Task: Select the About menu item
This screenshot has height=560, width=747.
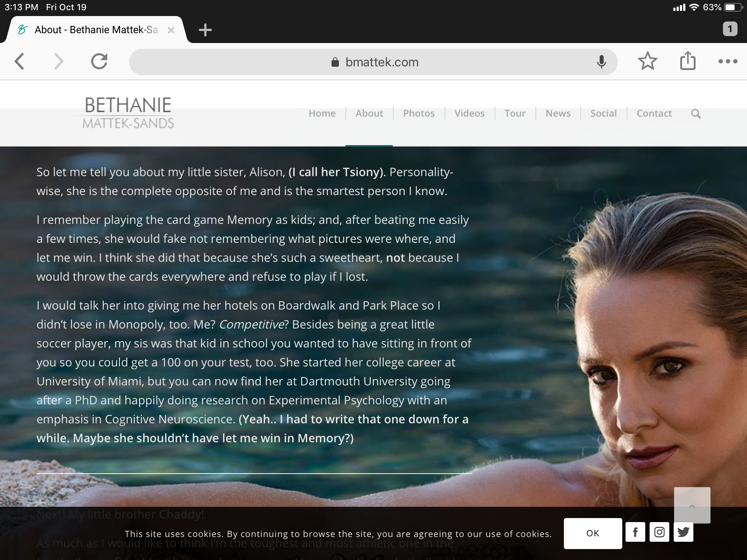Action: [x=369, y=113]
